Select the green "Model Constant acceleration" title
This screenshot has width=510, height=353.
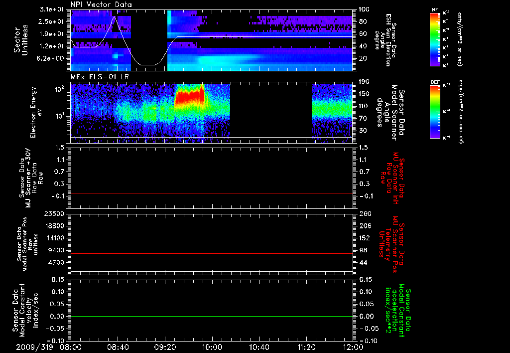[397, 309]
